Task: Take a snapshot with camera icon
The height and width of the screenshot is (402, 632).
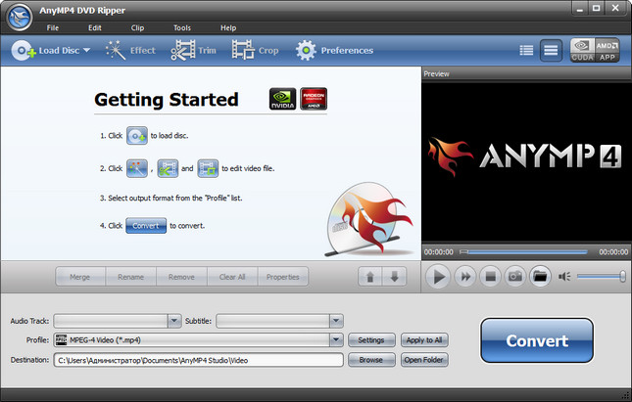Action: pos(514,277)
